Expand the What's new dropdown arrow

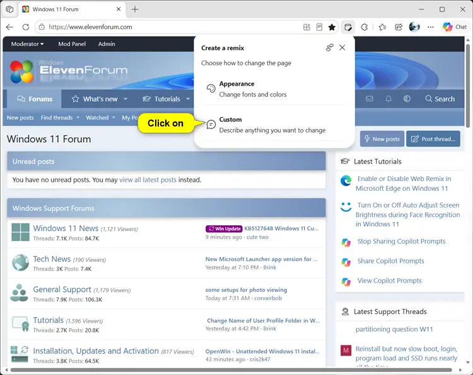point(126,99)
